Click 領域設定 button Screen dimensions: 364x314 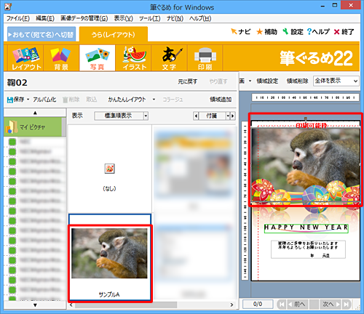pos(267,81)
